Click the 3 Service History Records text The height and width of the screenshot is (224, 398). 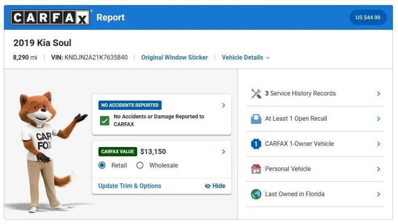point(300,93)
